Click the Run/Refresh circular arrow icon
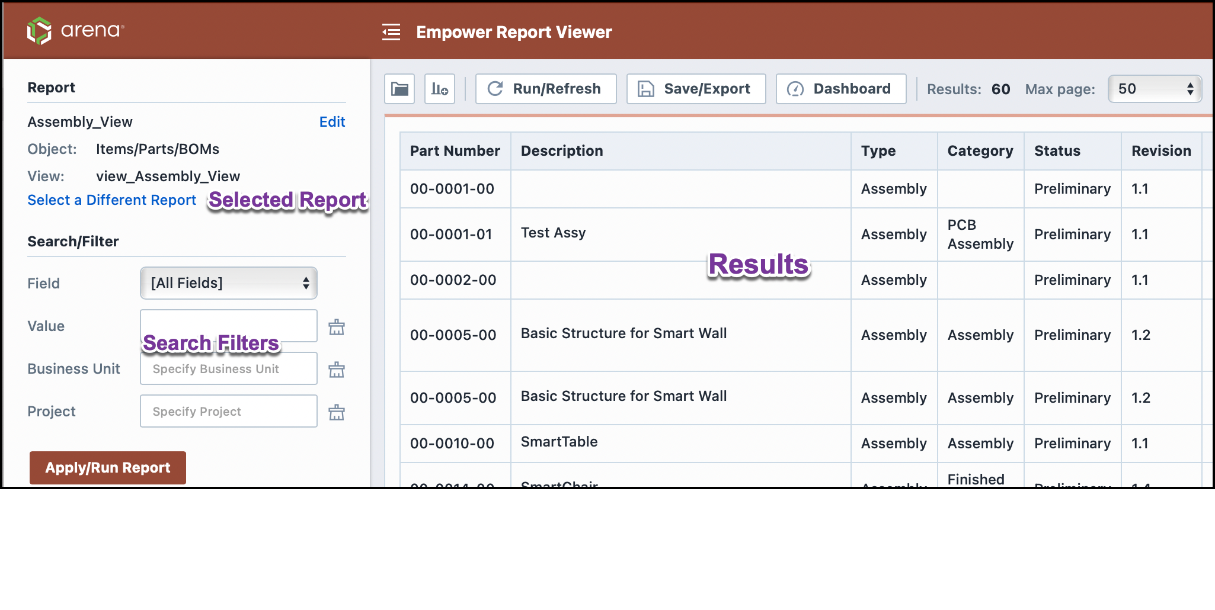The image size is (1215, 610). pos(495,88)
